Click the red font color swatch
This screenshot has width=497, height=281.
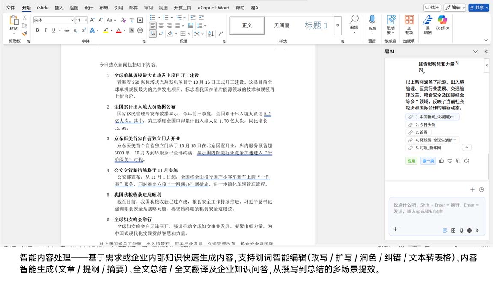[x=119, y=30]
